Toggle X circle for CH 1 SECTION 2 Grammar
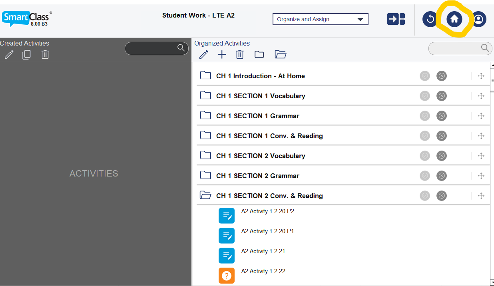Image resolution: width=494 pixels, height=286 pixels. (441, 176)
